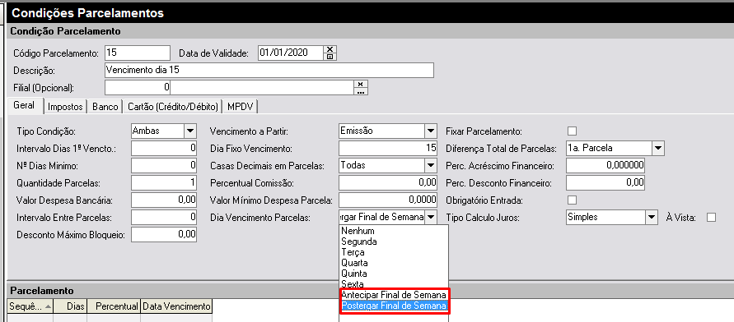The image size is (734, 322).
Task: Switch to MPDV tab
Action: click(241, 107)
